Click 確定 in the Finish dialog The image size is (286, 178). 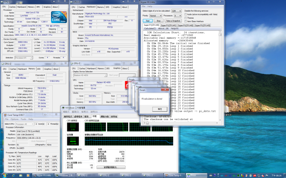[160, 109]
